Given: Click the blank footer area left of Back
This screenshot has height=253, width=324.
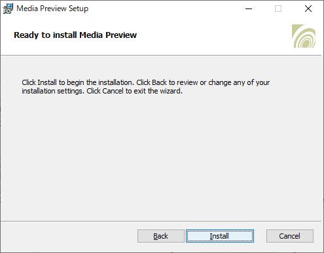Looking at the screenshot, I should click(x=69, y=236).
